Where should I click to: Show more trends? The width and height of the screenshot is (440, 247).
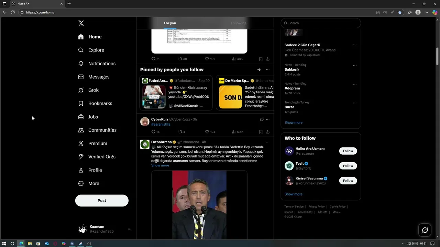[x=294, y=122]
